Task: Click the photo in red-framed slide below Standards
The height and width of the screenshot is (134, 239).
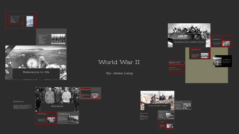Action: (51, 120)
